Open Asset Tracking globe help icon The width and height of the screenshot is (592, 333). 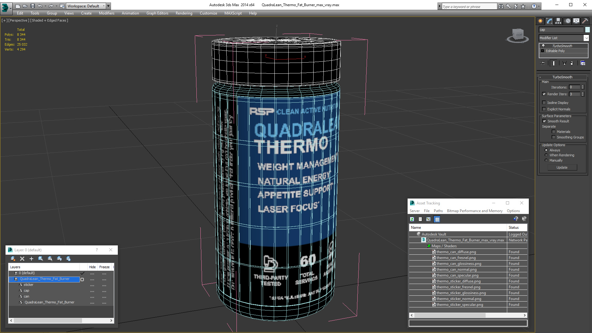pyautogui.click(x=516, y=219)
